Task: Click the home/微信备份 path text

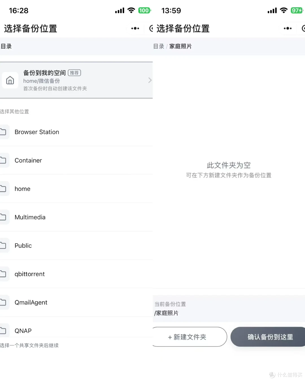Action: pyautogui.click(x=42, y=81)
